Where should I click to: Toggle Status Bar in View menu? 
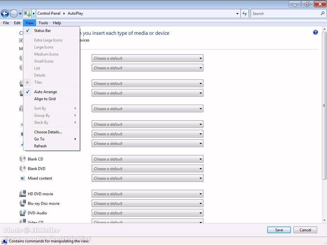(x=51, y=31)
